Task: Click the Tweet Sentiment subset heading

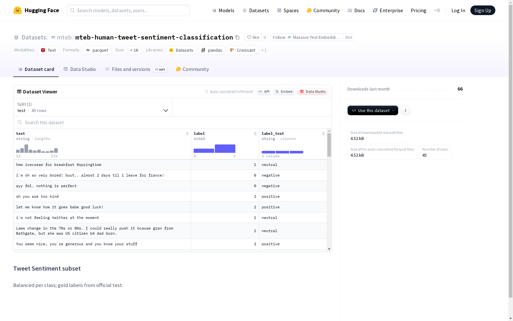Action: click(47, 268)
